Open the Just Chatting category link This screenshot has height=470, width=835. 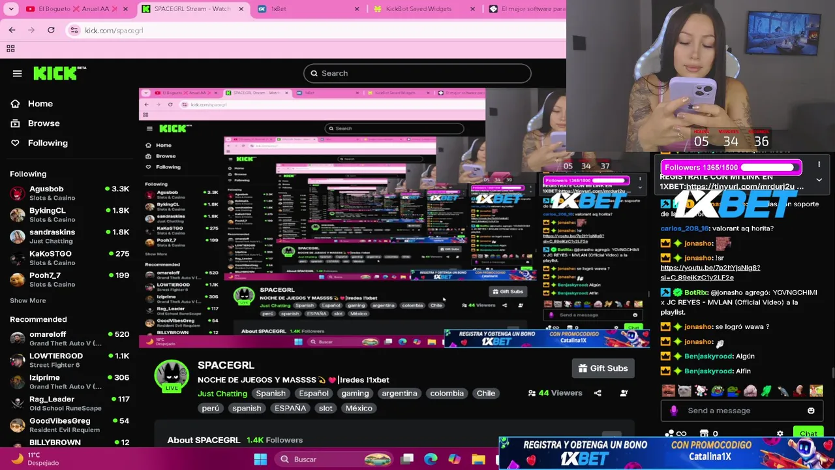point(222,394)
